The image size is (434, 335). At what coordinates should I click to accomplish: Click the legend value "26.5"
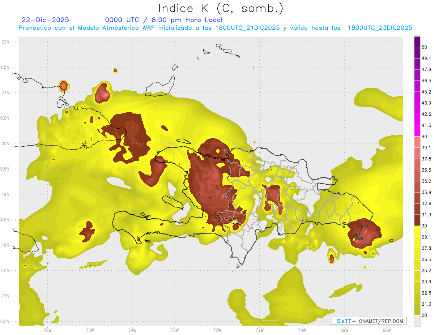pyautogui.click(x=426, y=259)
